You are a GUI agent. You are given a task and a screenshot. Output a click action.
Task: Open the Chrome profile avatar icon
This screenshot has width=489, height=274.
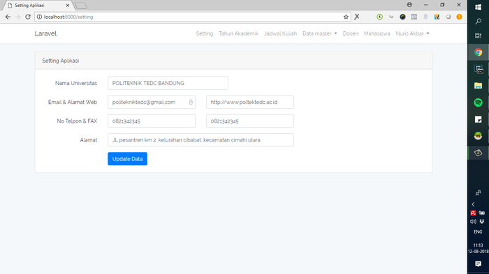[x=409, y=5]
